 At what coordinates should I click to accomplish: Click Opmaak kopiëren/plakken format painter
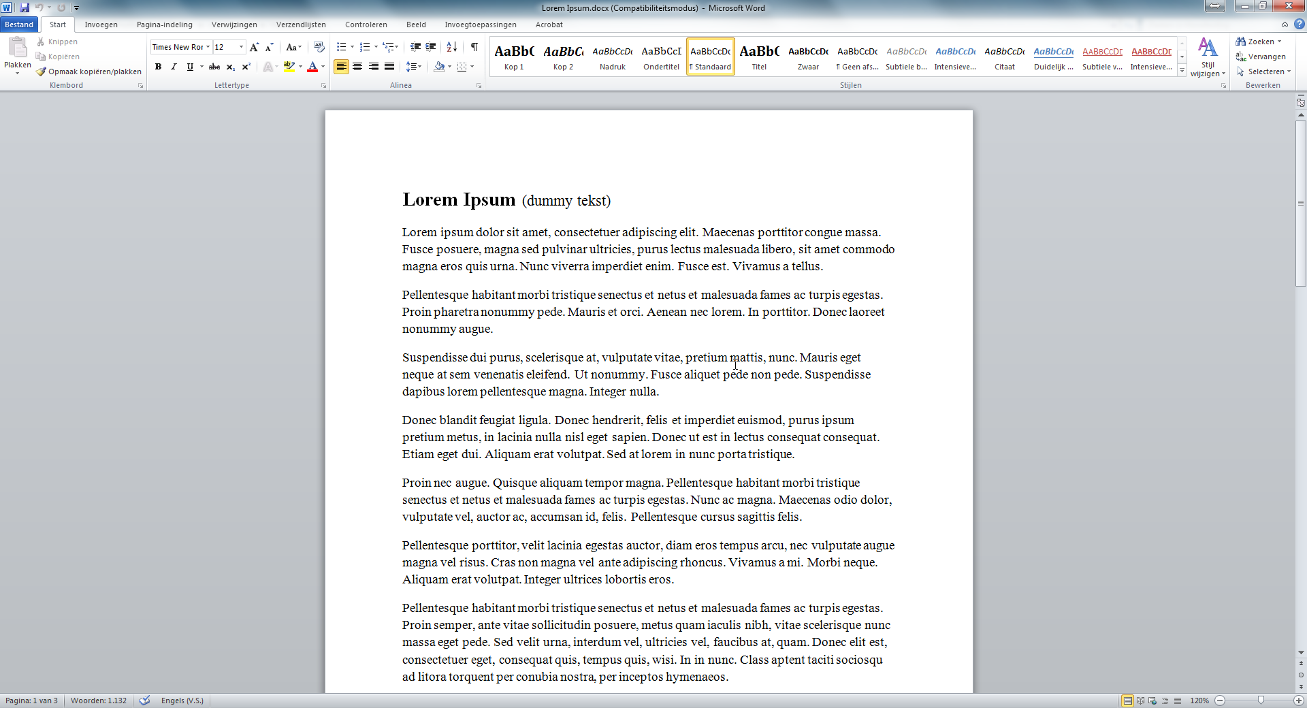(x=89, y=71)
